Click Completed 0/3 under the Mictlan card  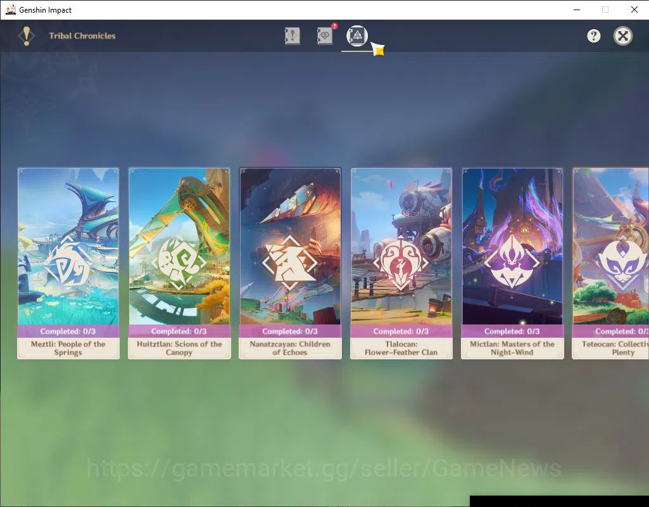512,331
